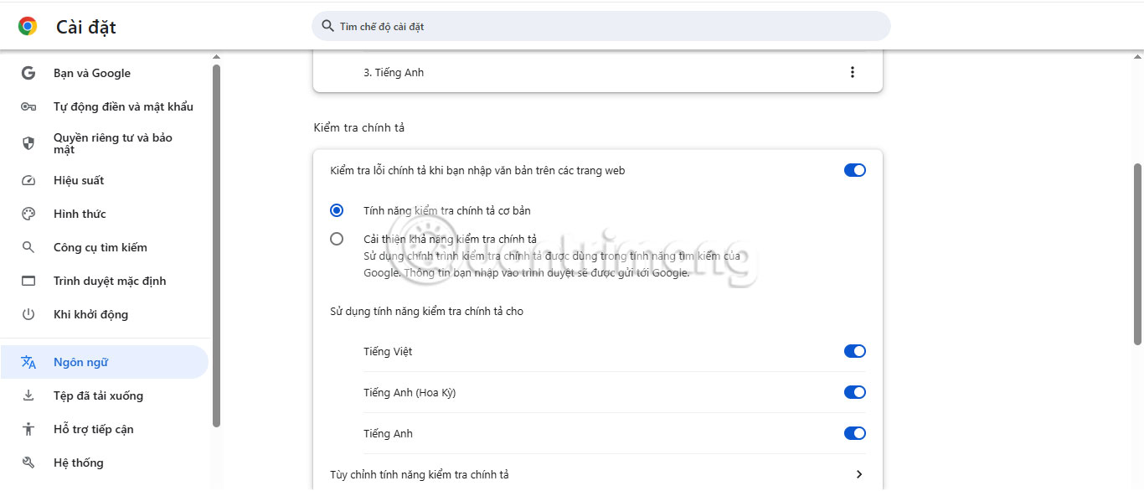Expand Tùy chỉnh tính năng kiểm tra chính tả
1144x491 pixels.
tap(858, 473)
